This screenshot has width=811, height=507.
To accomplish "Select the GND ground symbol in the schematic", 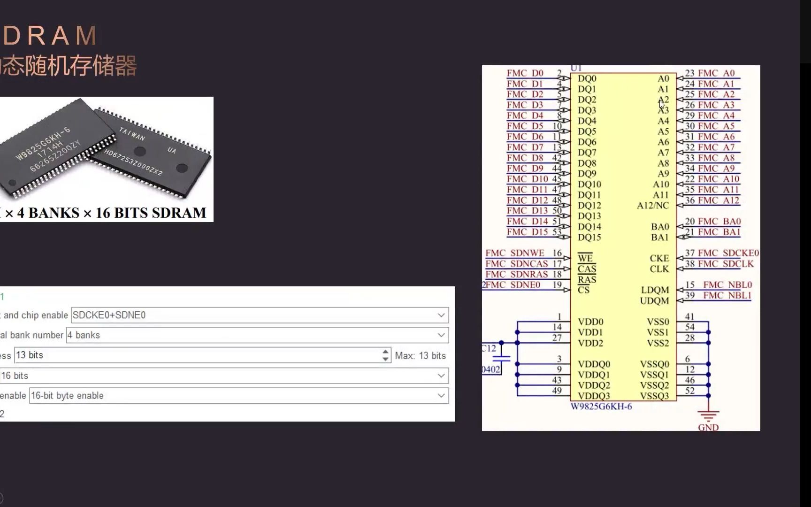I will point(708,415).
